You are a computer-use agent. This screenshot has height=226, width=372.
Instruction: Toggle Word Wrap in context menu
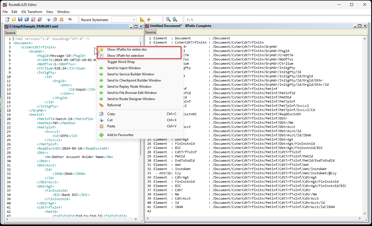[121, 62]
